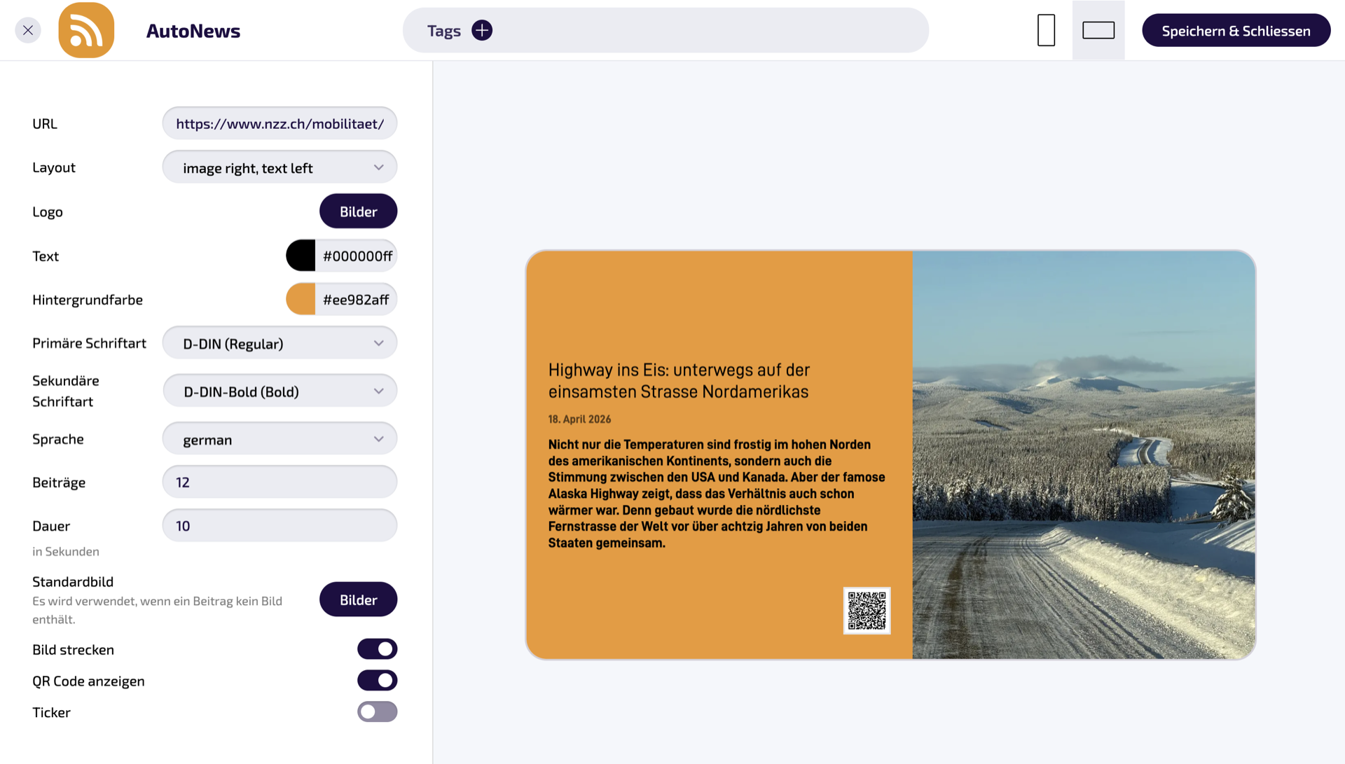1345x764 pixels.
Task: Click the QR code in the preview
Action: coord(867,611)
